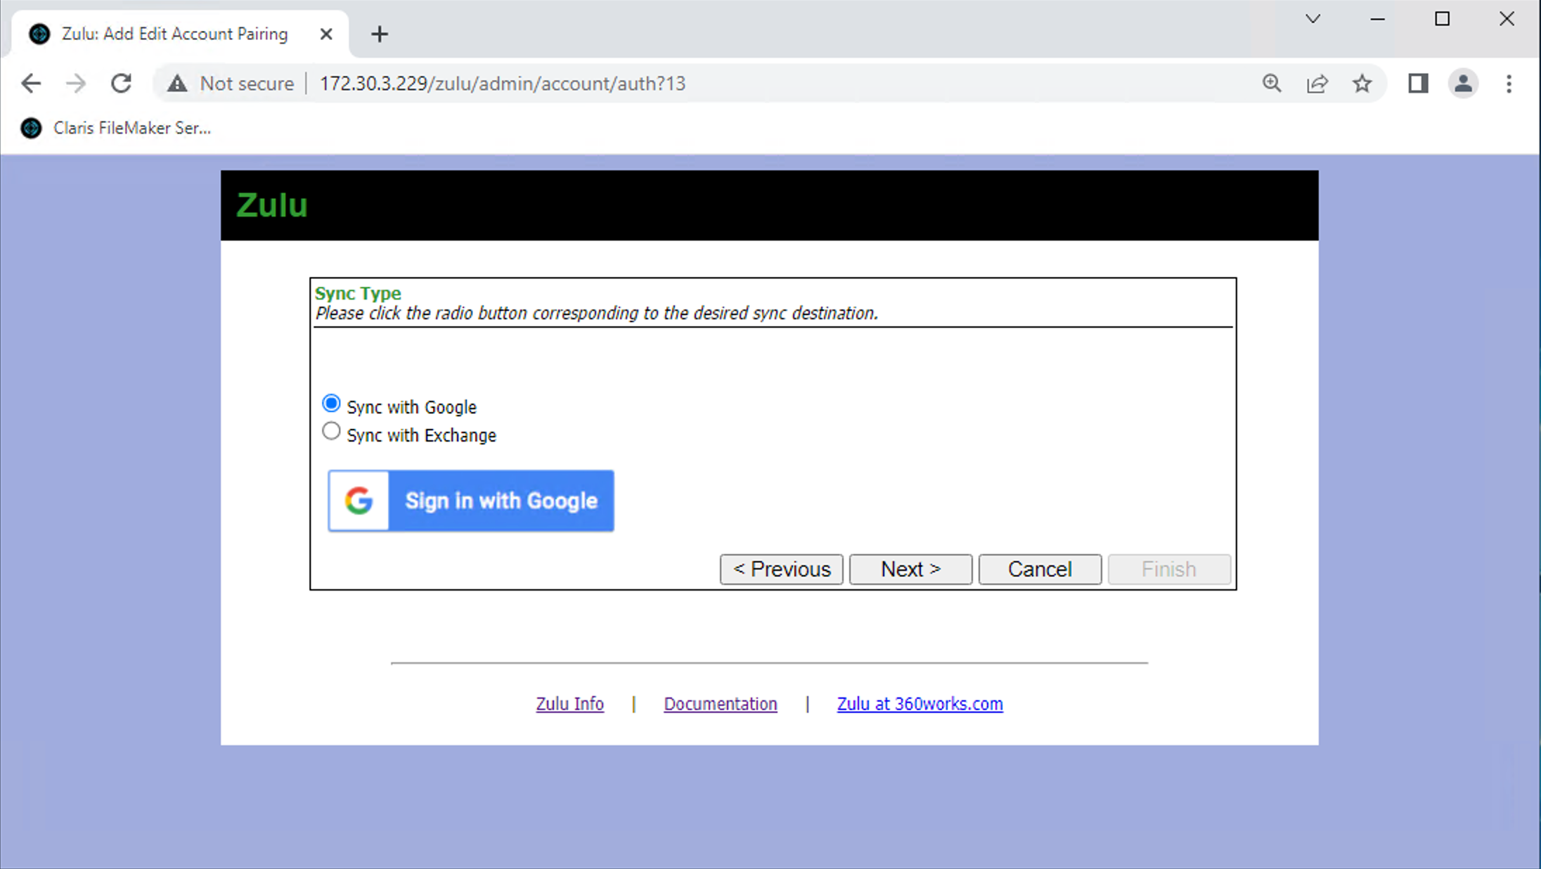This screenshot has height=869, width=1541.
Task: Select the Sync with Exchange radio button
Action: point(331,431)
